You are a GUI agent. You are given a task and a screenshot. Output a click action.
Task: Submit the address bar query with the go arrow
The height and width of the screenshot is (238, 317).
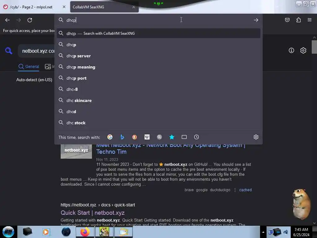coord(256,20)
